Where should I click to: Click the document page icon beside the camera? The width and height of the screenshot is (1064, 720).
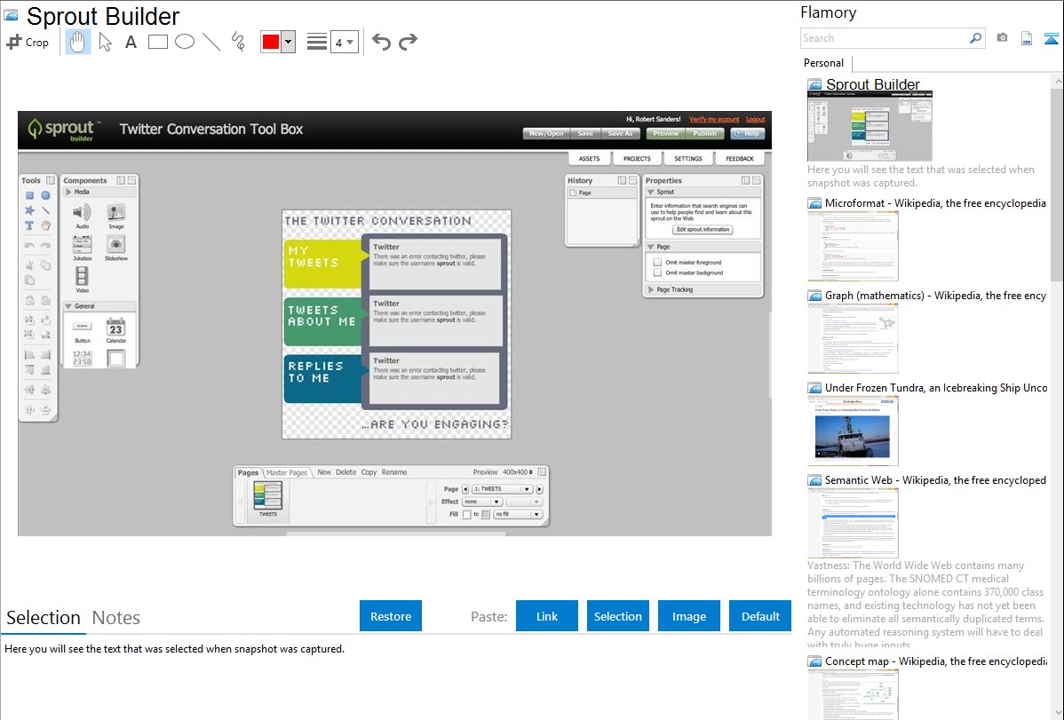coord(1027,39)
